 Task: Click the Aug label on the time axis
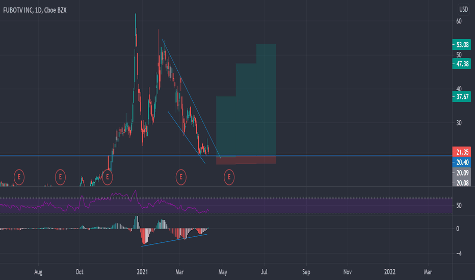38,272
